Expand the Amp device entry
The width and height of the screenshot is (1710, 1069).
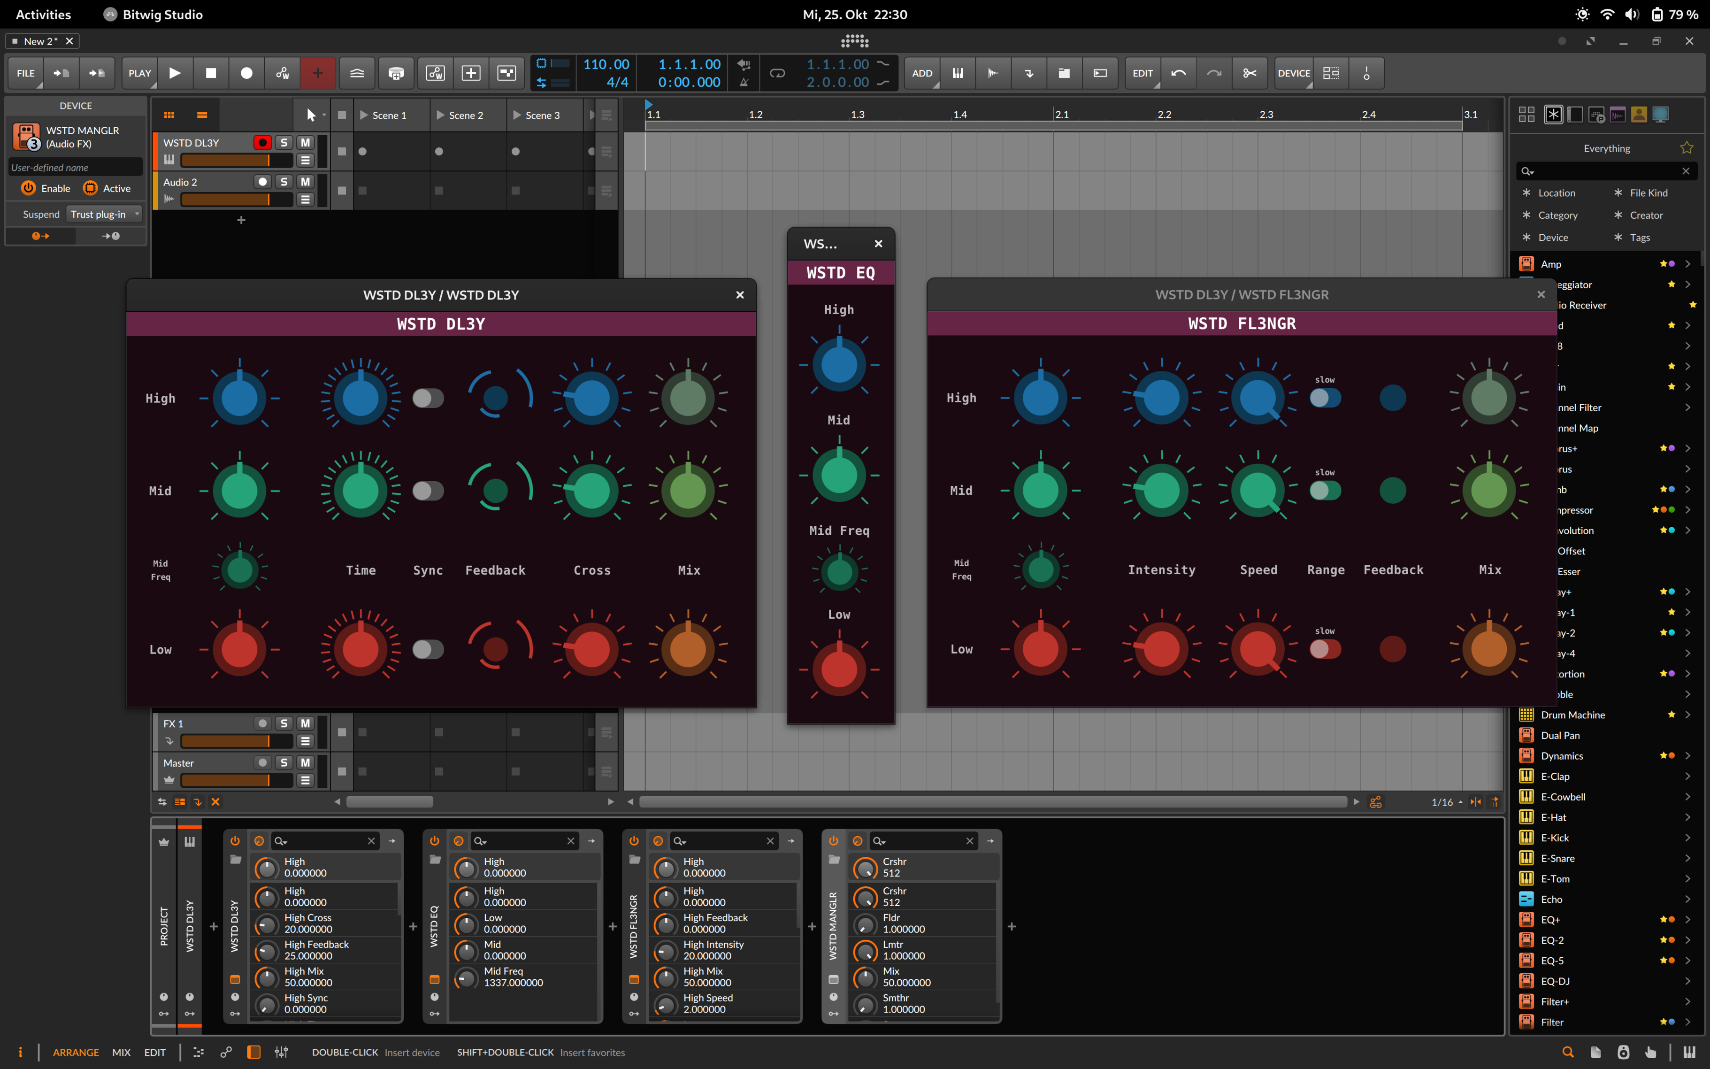tap(1688, 264)
